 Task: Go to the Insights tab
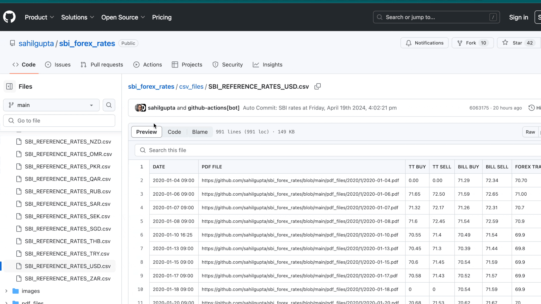[x=267, y=64]
